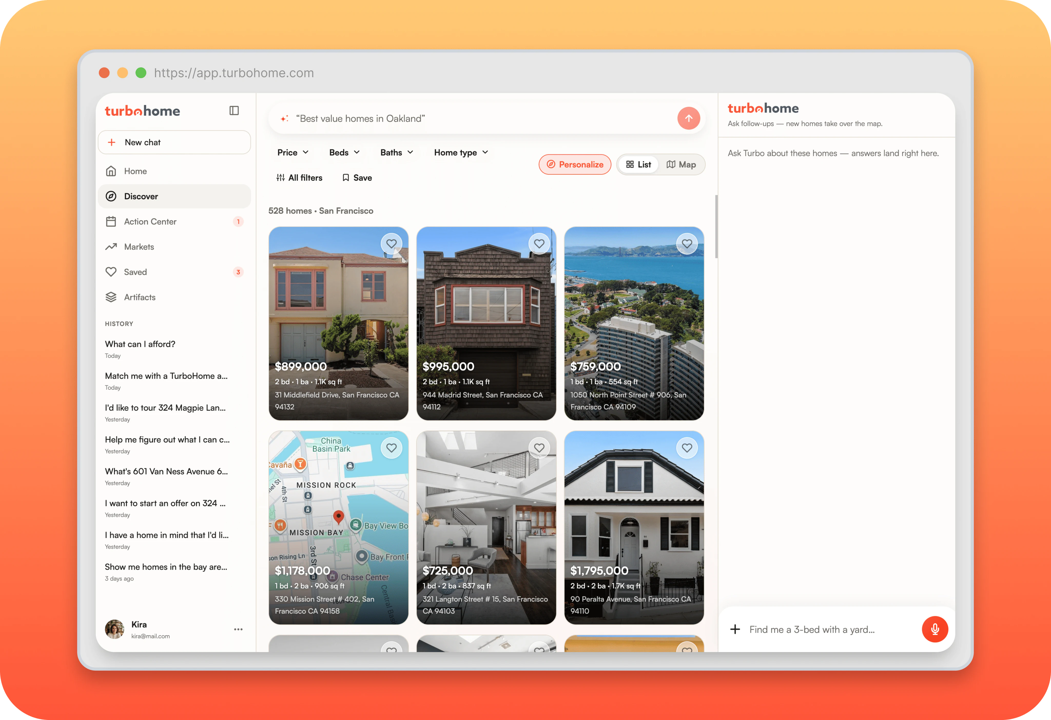Image resolution: width=1051 pixels, height=720 pixels.
Task: Favorite the $1,795,000 Peralta Avenue home
Action: (x=687, y=448)
